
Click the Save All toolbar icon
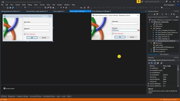click(13, 8)
